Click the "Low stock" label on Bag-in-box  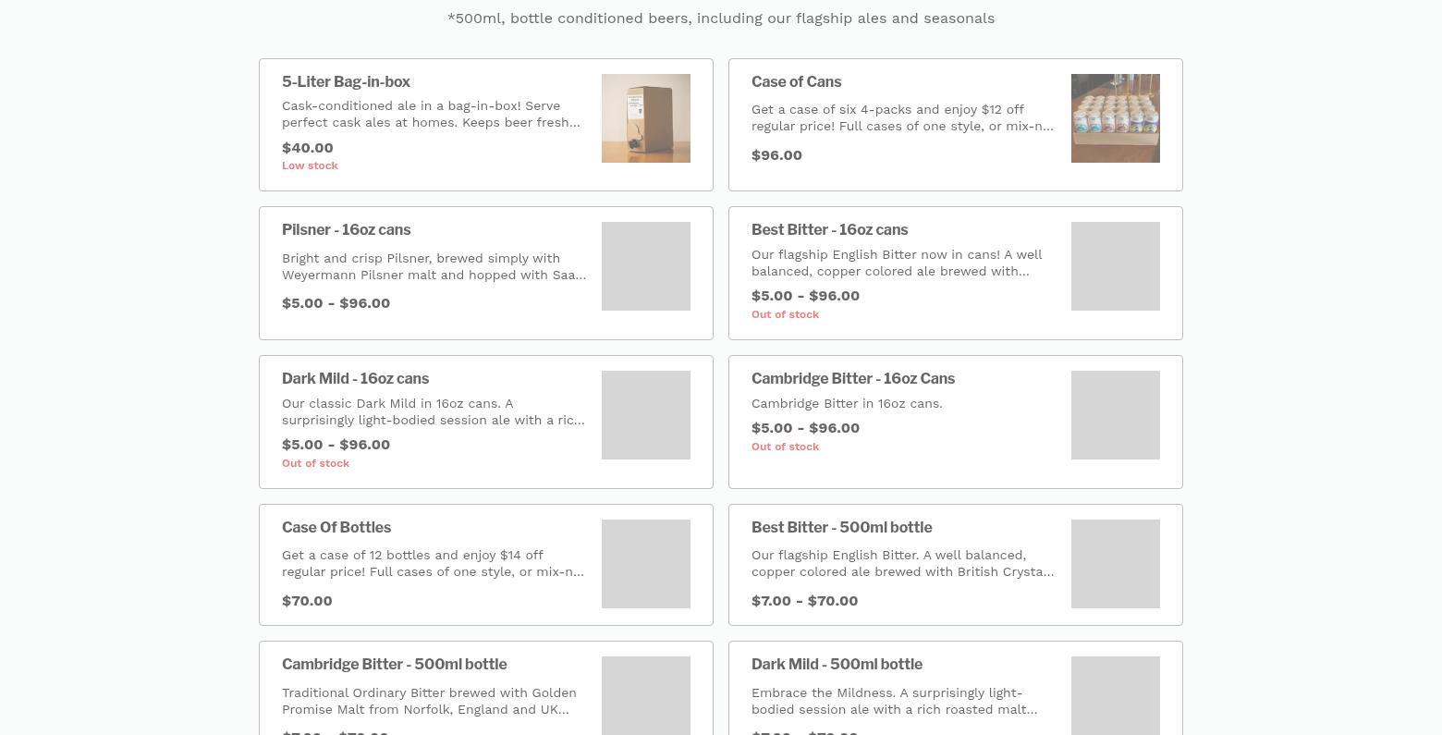310,165
